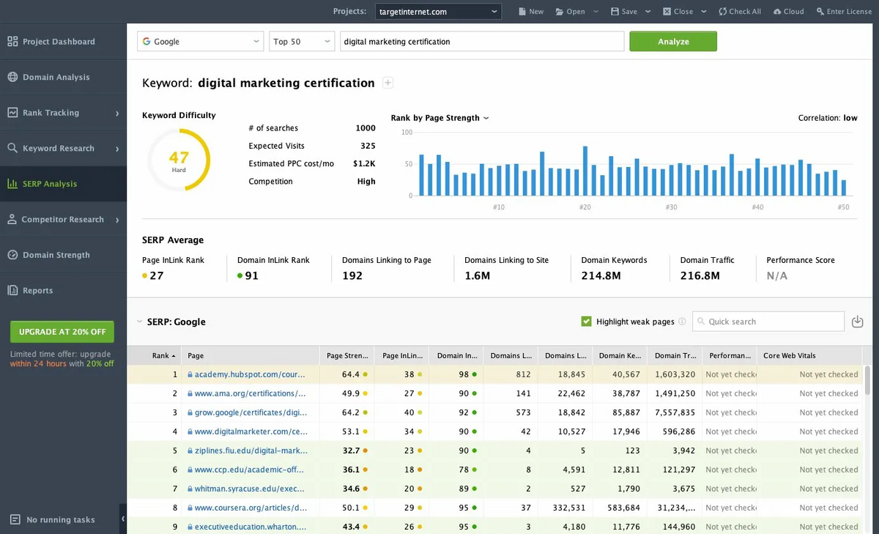Open Rank Tracking in sidebar
879x534 pixels.
click(63, 113)
